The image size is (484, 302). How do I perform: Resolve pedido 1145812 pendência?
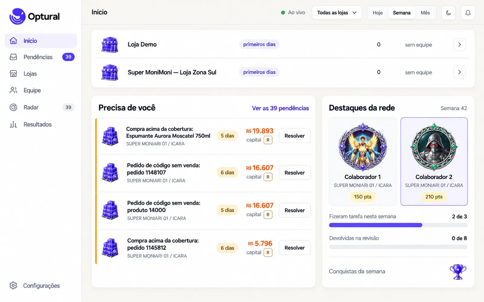tap(294, 248)
